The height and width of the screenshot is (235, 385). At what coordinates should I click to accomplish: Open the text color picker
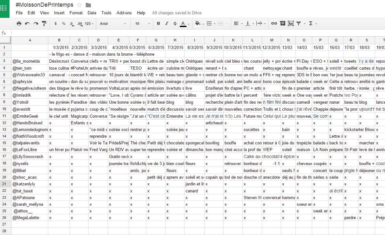coord(184,24)
